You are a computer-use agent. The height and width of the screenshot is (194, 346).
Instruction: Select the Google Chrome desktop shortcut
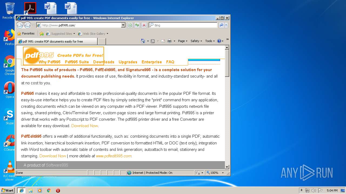(10, 65)
